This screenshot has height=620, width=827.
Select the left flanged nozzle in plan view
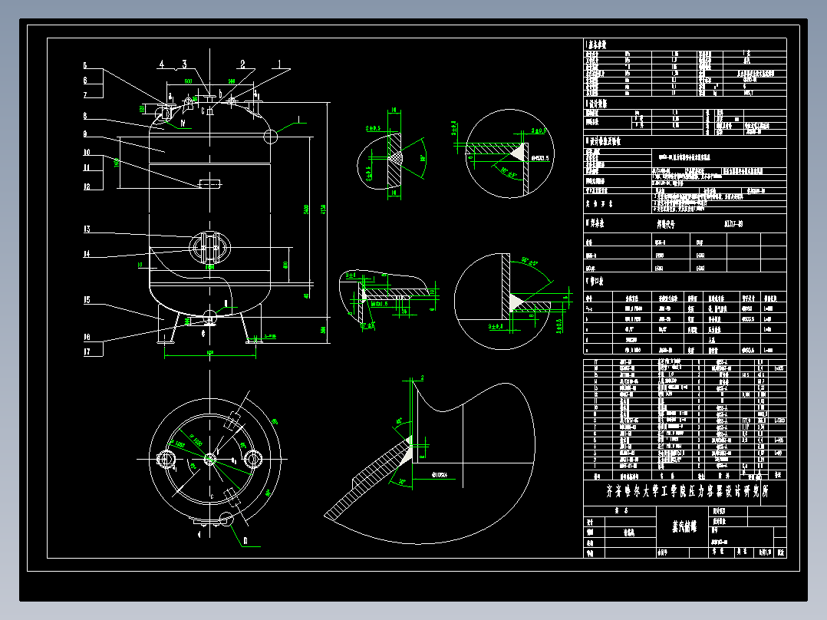pos(166,459)
